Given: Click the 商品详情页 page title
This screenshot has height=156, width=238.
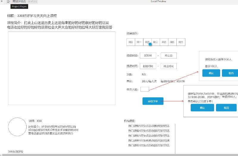Looking at the screenshot, I should coord(19,1).
